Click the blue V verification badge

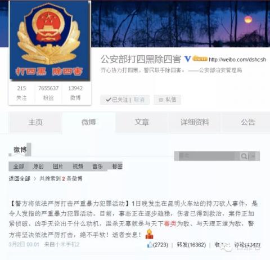click(187, 59)
